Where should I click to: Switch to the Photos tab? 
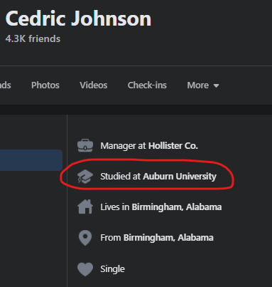pyautogui.click(x=45, y=85)
